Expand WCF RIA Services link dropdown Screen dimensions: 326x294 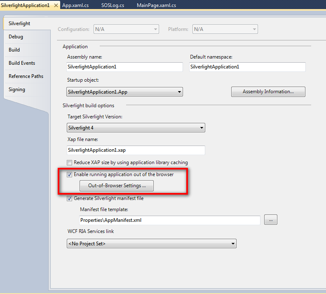152,243
